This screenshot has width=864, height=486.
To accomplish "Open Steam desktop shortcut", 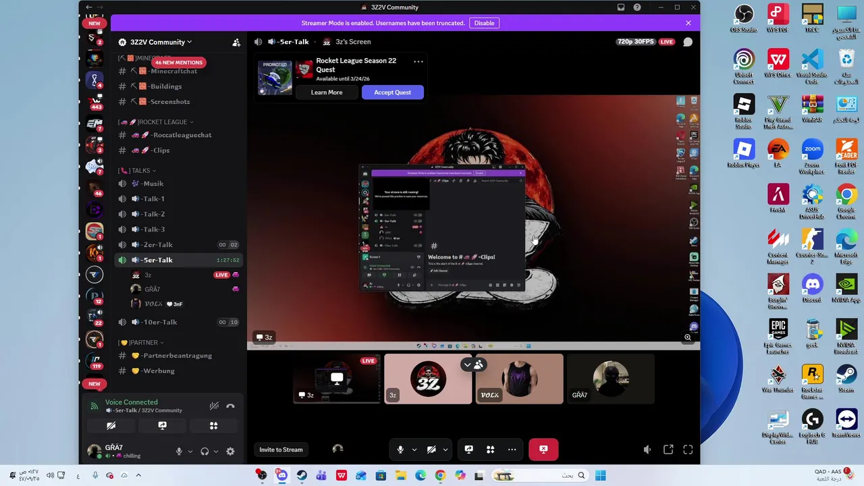I will [x=846, y=379].
